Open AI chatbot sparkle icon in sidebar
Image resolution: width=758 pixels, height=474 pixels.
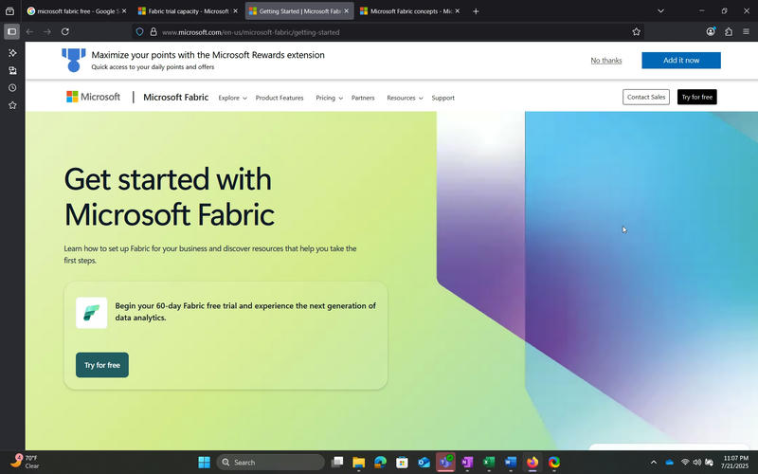[12, 53]
